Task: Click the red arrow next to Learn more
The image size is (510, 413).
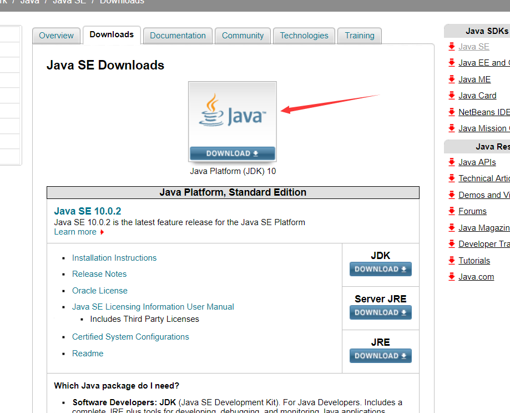Action: pyautogui.click(x=102, y=232)
